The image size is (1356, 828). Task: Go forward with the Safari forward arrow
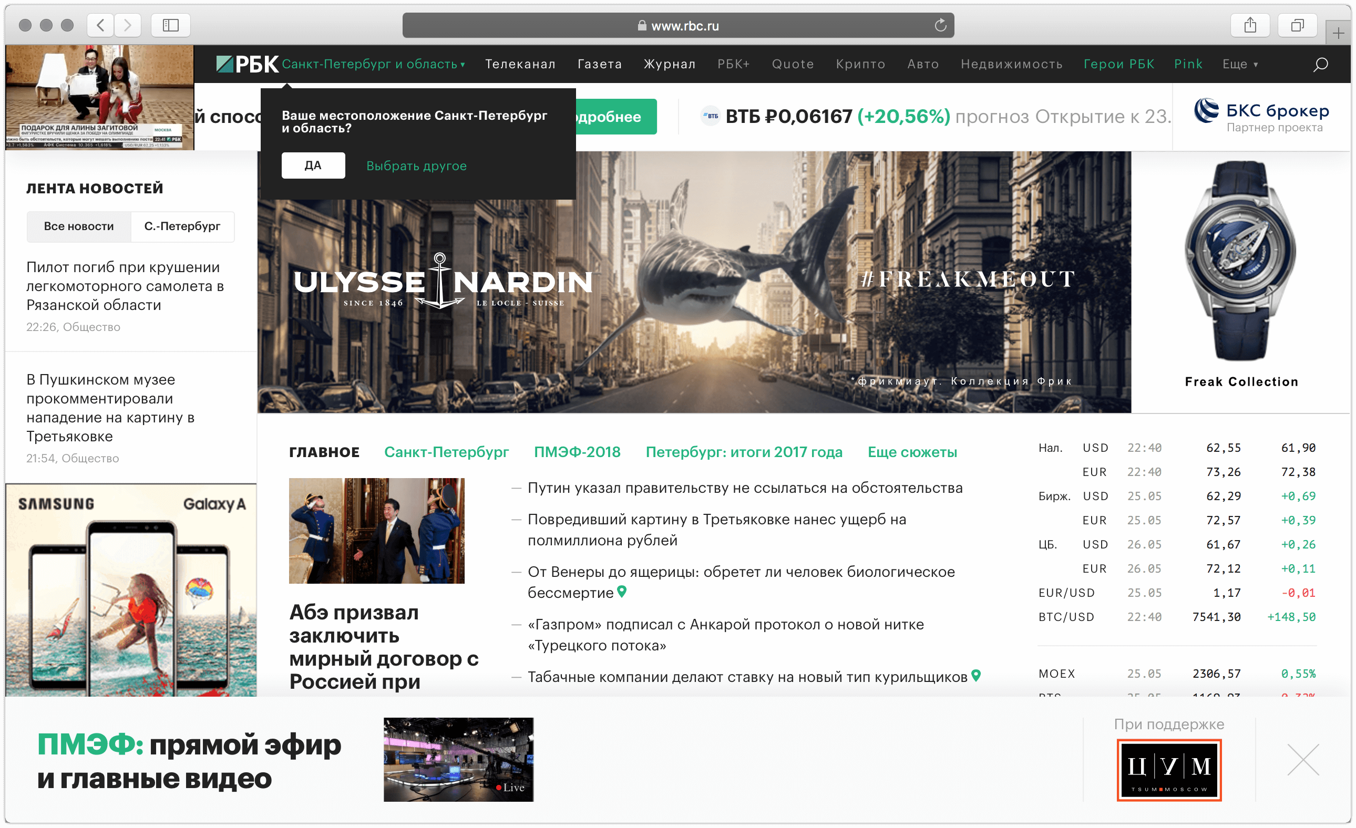pyautogui.click(x=128, y=25)
